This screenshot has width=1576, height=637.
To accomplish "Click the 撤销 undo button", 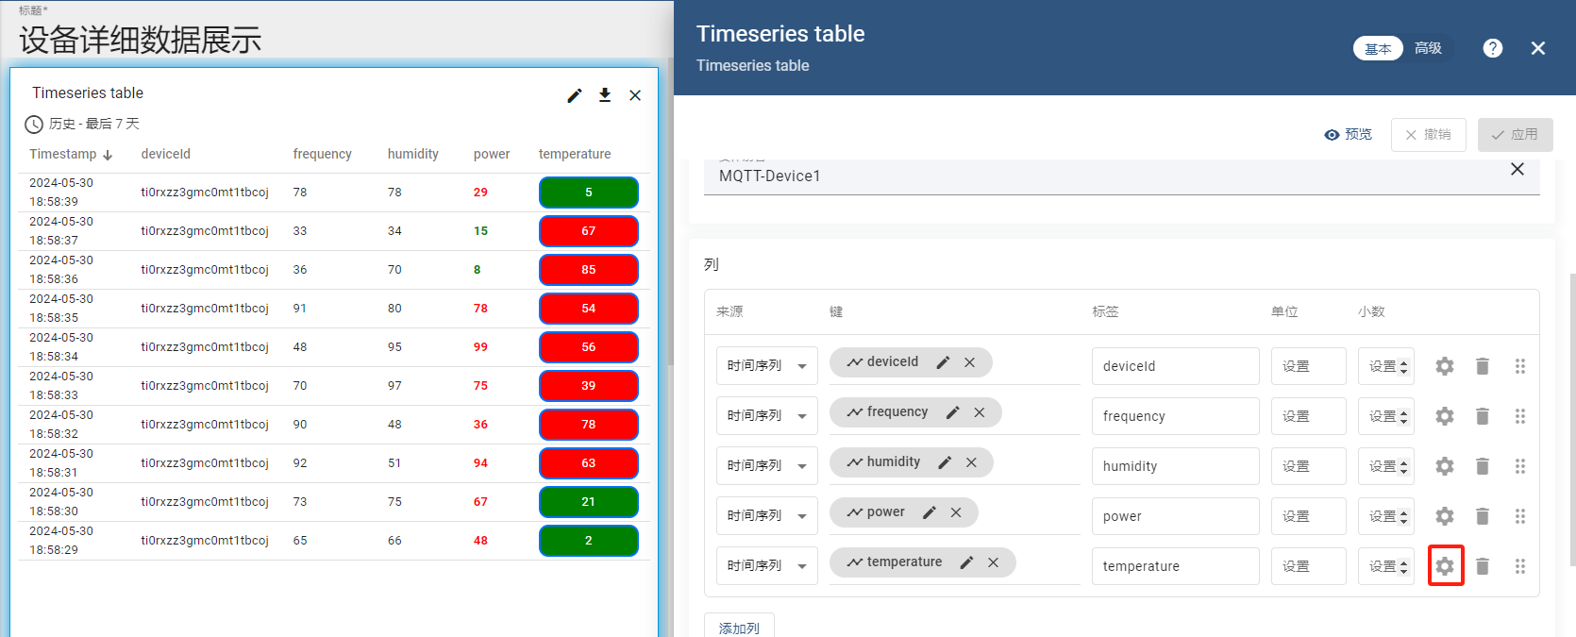I will click(1428, 135).
